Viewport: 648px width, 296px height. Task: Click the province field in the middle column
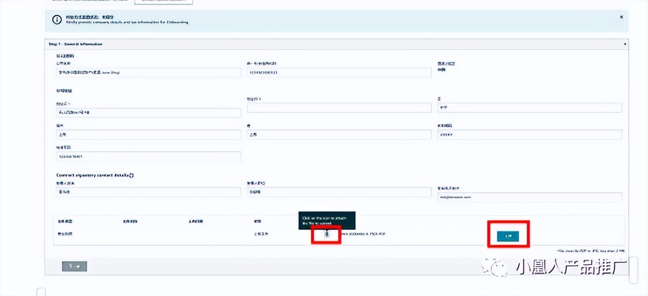coord(338,135)
